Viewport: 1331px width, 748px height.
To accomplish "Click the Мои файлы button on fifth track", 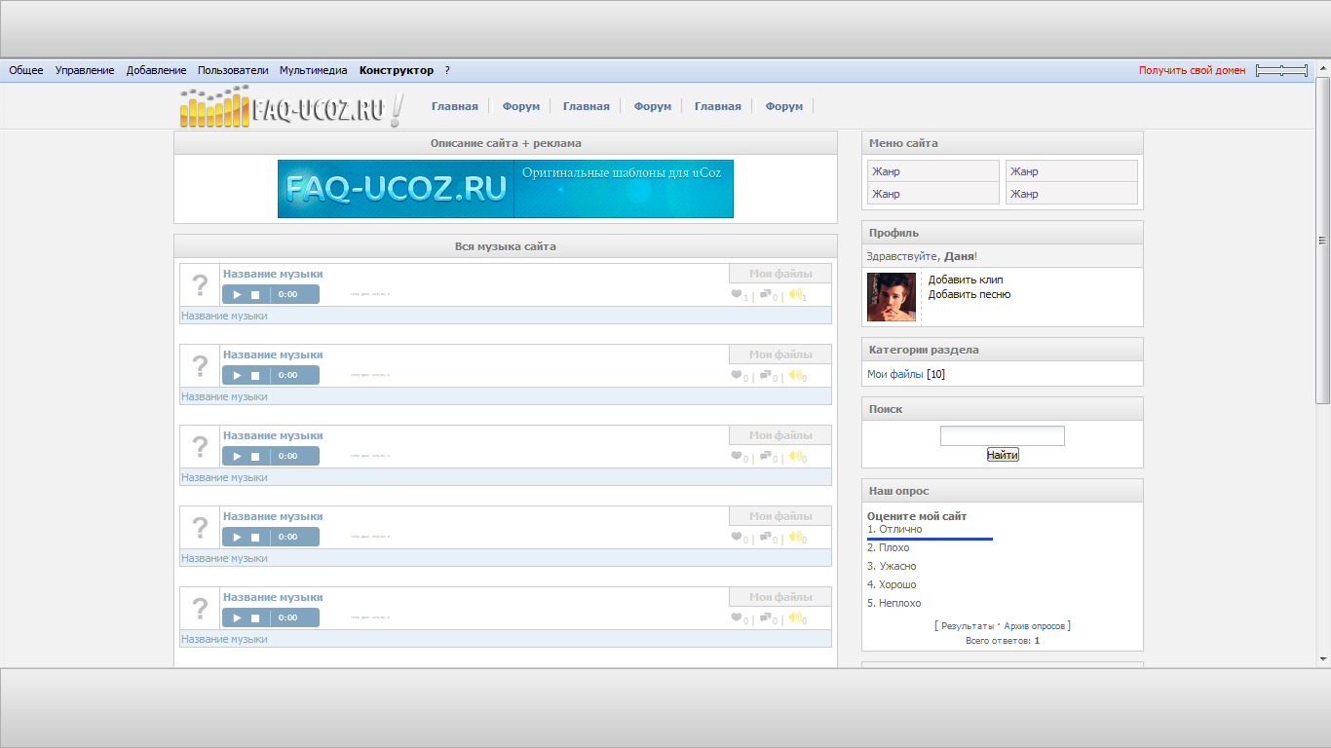I will point(780,597).
